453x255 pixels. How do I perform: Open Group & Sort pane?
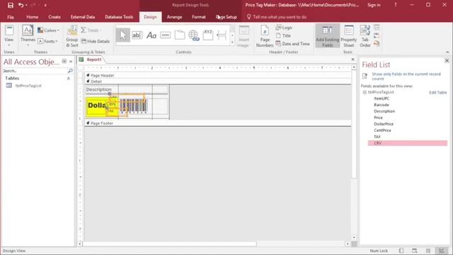(x=72, y=36)
